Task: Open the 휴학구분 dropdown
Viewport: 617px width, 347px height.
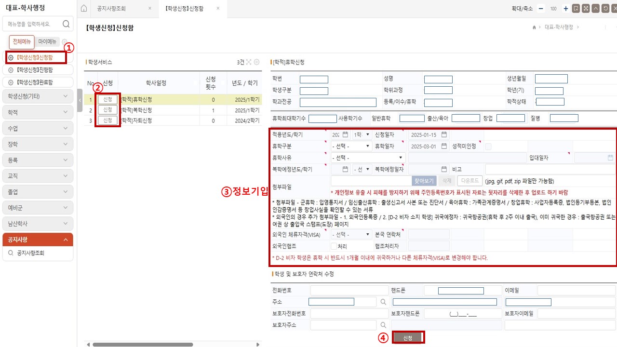Action: click(351, 146)
